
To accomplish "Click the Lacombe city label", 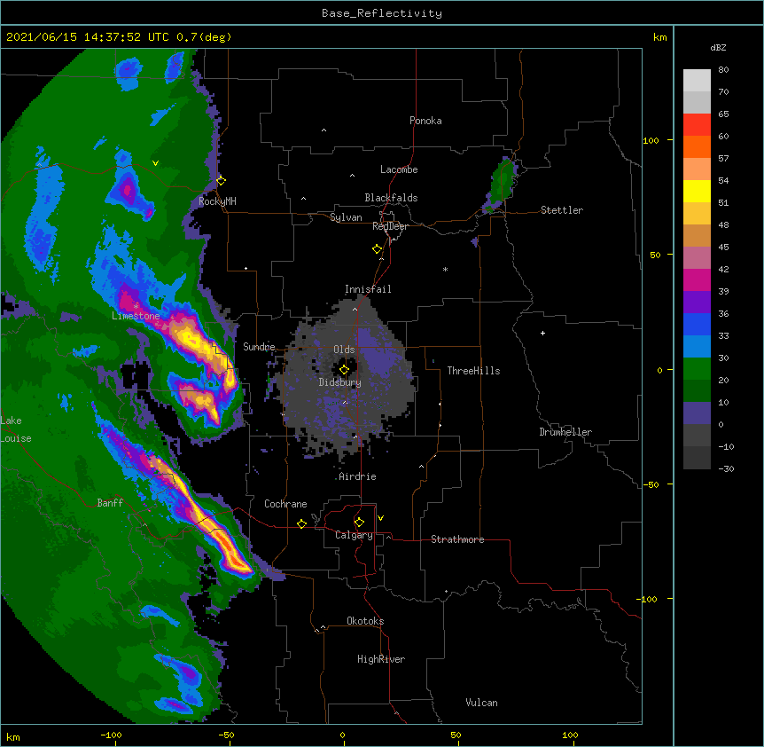I will coord(399,169).
